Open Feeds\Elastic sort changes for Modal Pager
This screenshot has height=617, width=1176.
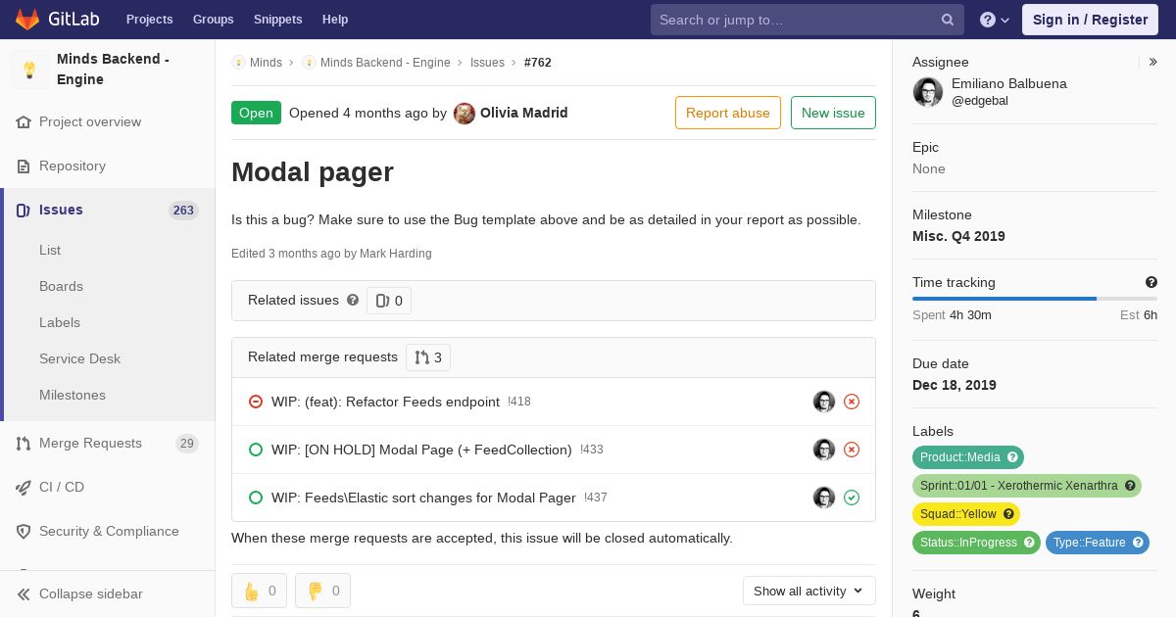click(x=423, y=498)
